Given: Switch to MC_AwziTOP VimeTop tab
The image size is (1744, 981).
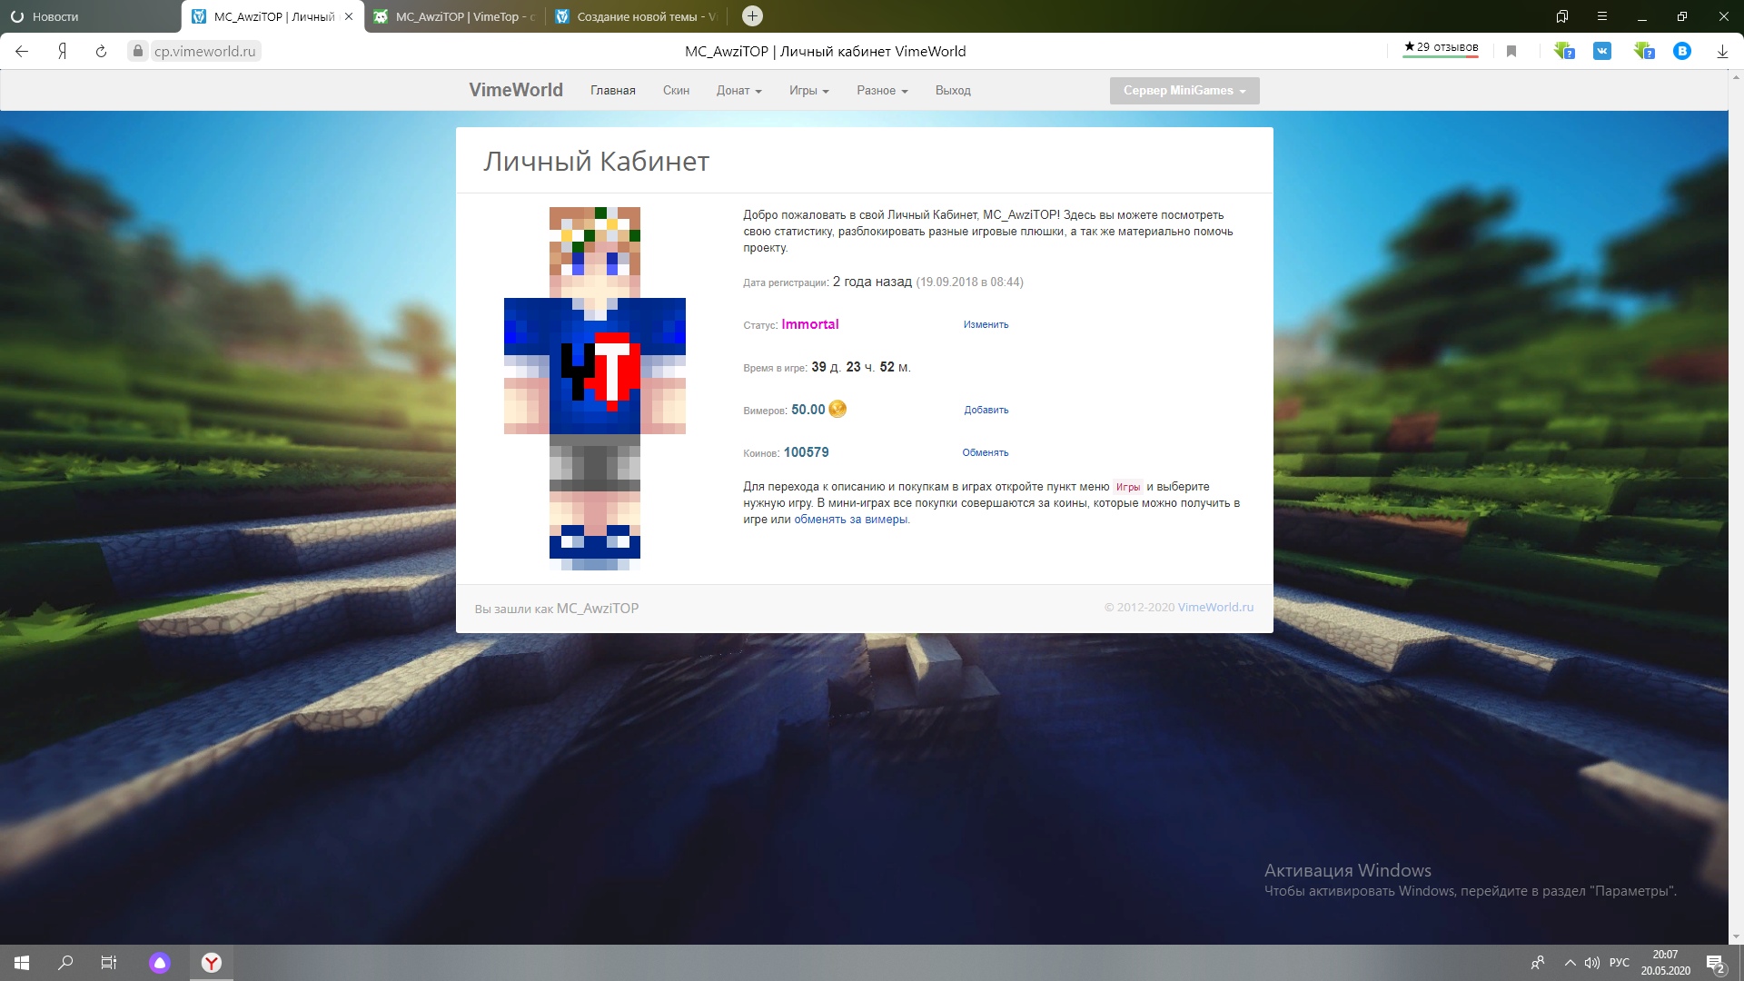Looking at the screenshot, I should tap(455, 16).
